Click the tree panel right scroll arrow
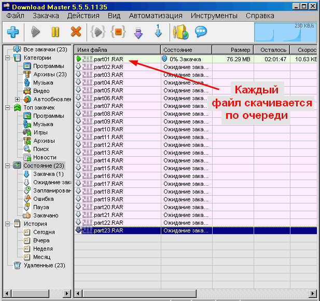 (x=67, y=294)
